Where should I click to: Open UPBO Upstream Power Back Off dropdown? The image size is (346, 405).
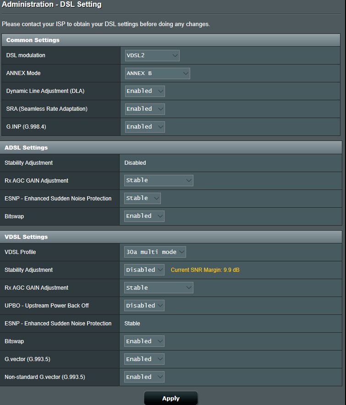[144, 306]
